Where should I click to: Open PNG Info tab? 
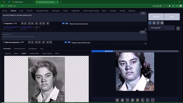[x=30, y=11]
